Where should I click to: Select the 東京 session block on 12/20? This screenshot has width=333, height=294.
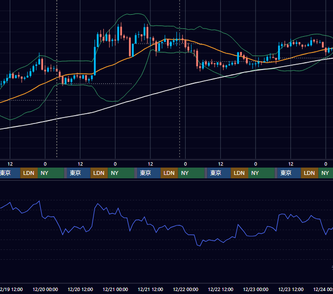point(78,173)
